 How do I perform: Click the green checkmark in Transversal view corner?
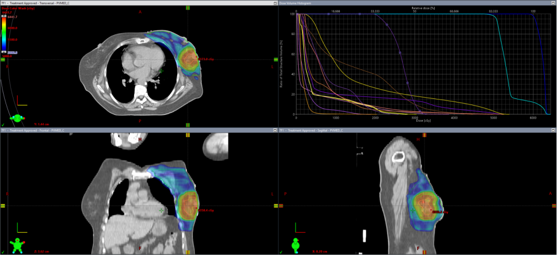[x=3, y=125]
